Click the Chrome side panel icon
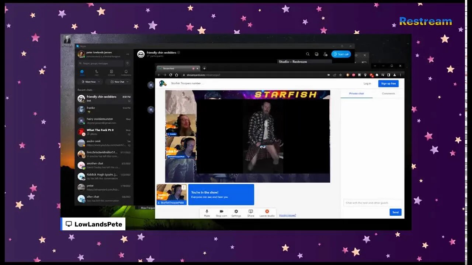This screenshot has width=472, height=265. (388, 75)
